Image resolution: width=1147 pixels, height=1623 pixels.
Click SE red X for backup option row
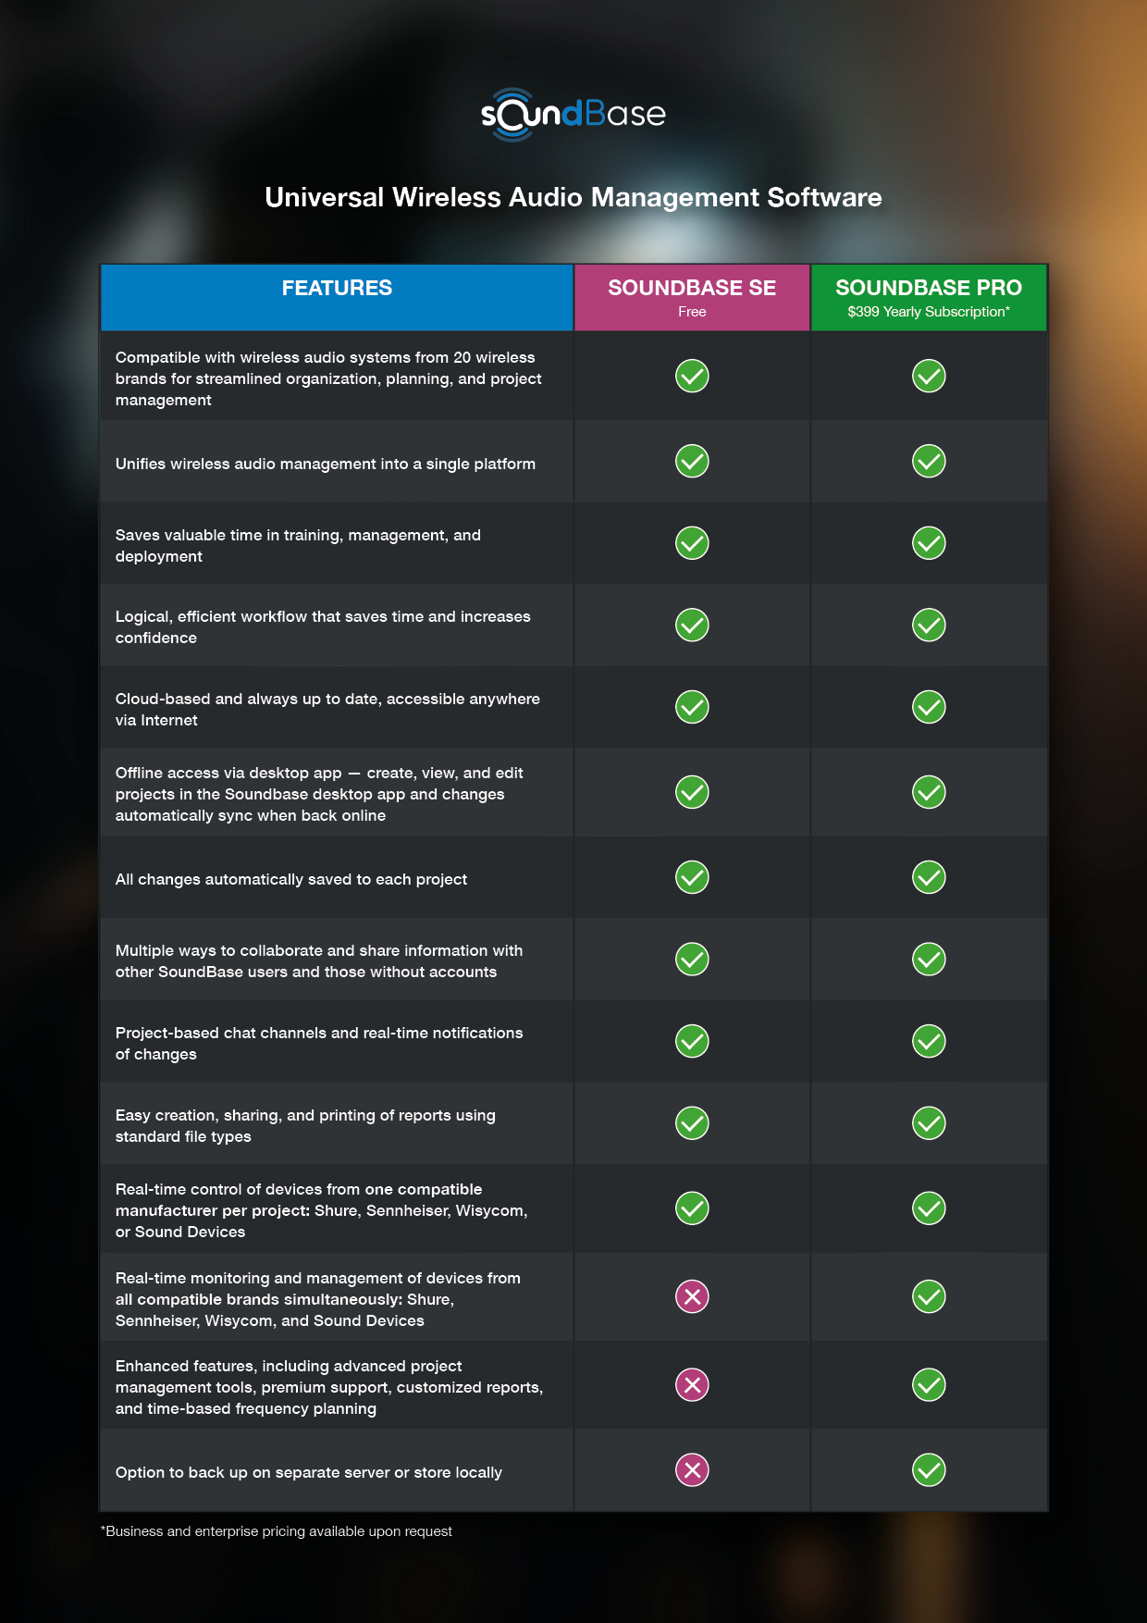coord(692,1470)
